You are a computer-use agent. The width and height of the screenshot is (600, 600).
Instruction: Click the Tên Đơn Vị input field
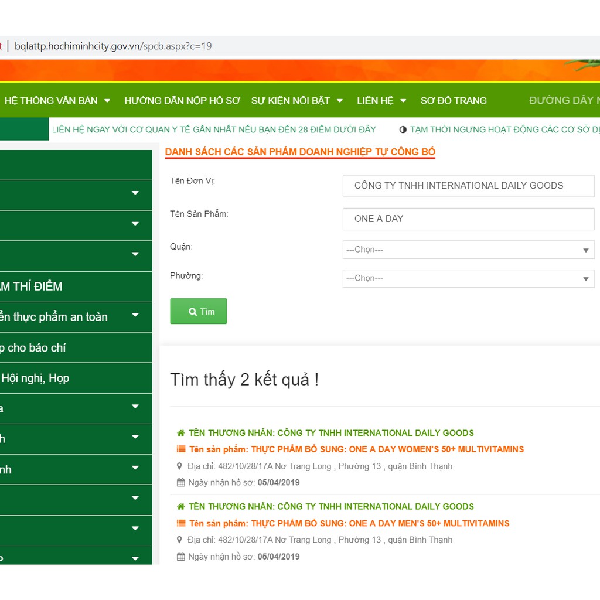click(x=468, y=186)
